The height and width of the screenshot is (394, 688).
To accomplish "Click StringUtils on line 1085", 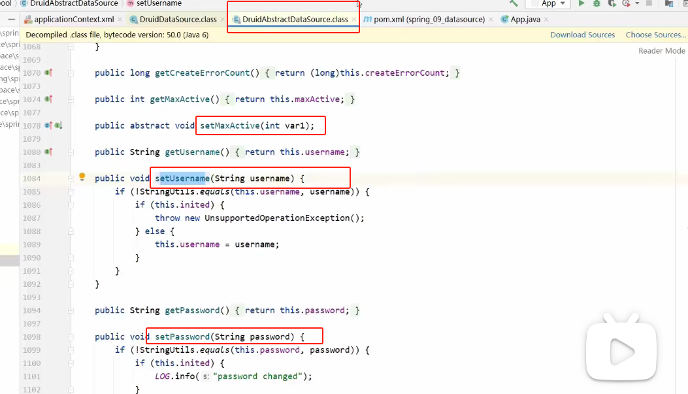I will [x=167, y=191].
